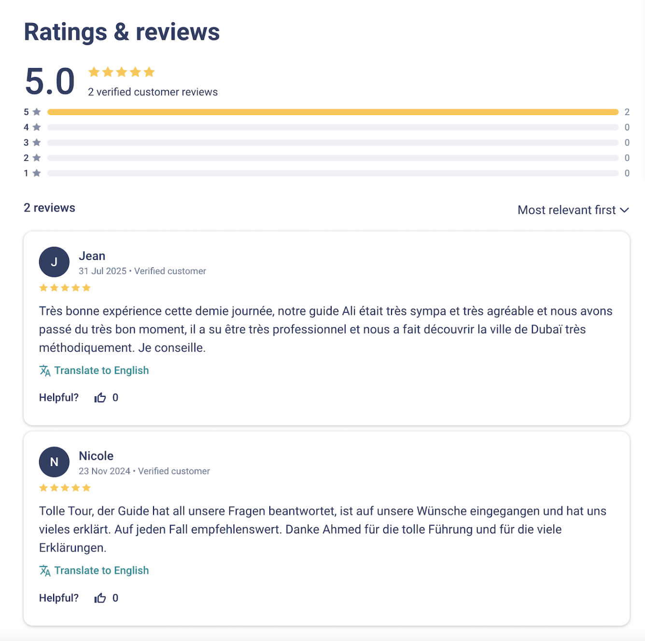
Task: Translate Nicole's German review to English
Action: coord(101,571)
